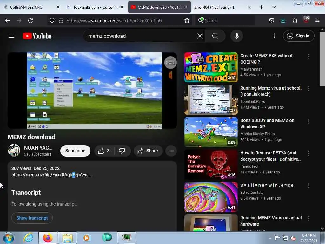
Task: Open the Malwareman channel link
Action: click(251, 69)
